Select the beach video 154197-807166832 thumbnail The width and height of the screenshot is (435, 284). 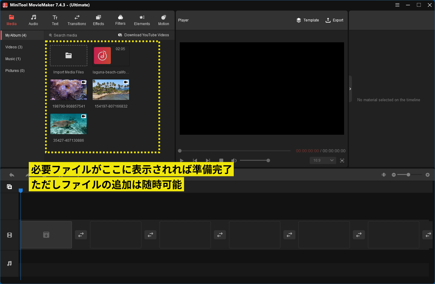pyautogui.click(x=111, y=90)
